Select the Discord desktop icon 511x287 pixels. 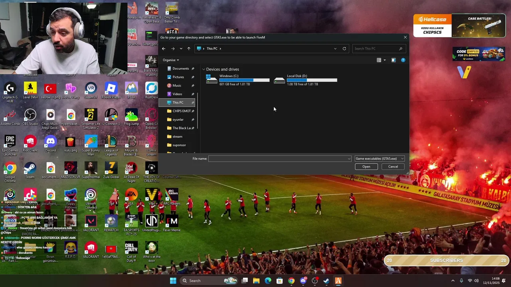pyautogui.click(x=50, y=144)
